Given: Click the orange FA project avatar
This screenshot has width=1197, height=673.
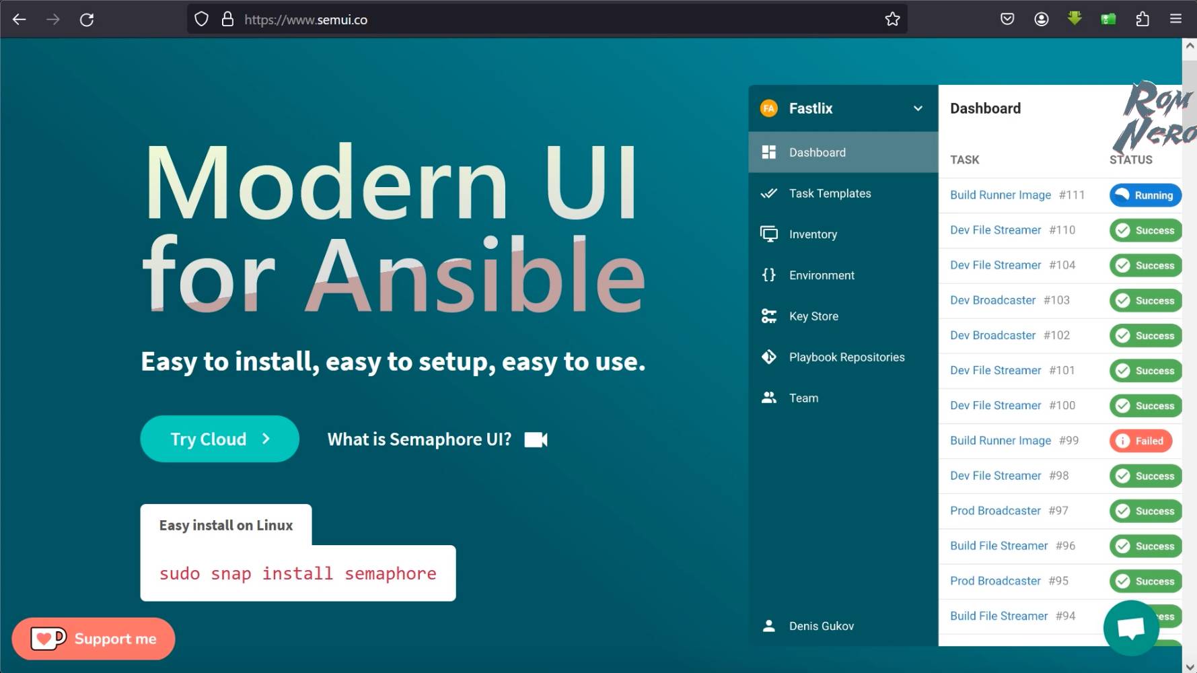Looking at the screenshot, I should pyautogui.click(x=768, y=108).
